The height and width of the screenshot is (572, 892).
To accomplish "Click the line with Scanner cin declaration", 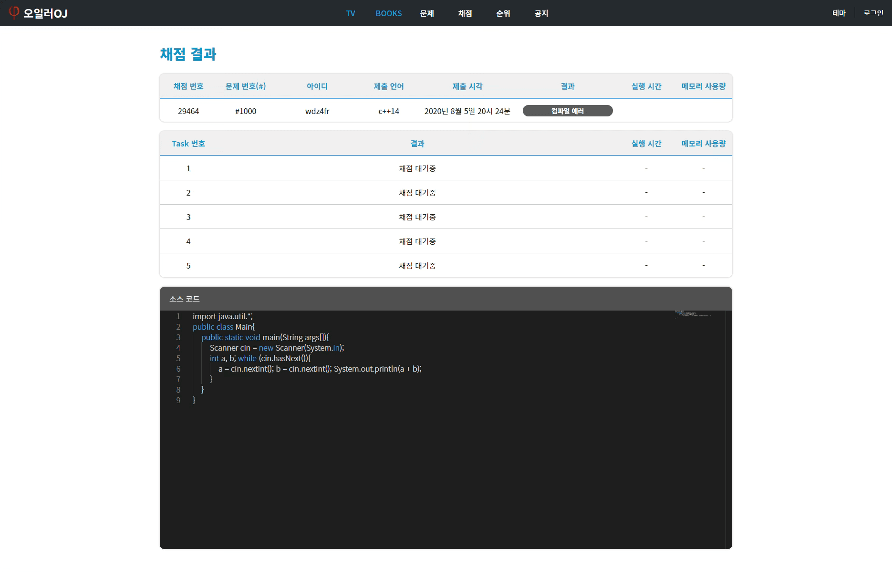I will tap(277, 348).
